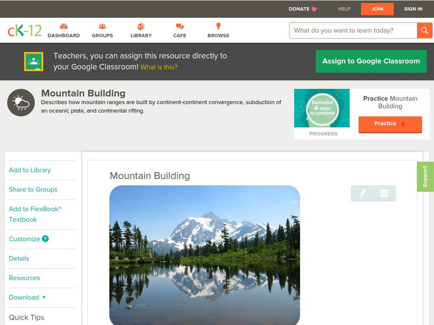Click the PROGRESS label
The width and height of the screenshot is (434, 325).
pos(323,134)
